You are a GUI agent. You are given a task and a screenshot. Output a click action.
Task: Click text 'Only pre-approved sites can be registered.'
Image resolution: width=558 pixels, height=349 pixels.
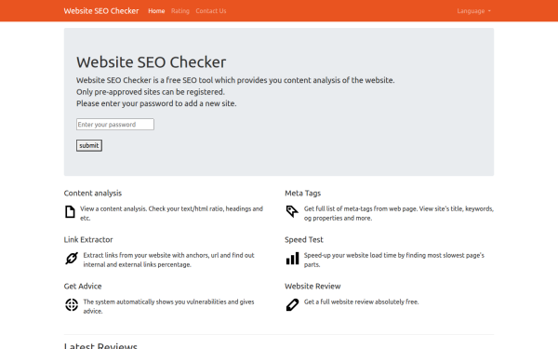coord(151,92)
